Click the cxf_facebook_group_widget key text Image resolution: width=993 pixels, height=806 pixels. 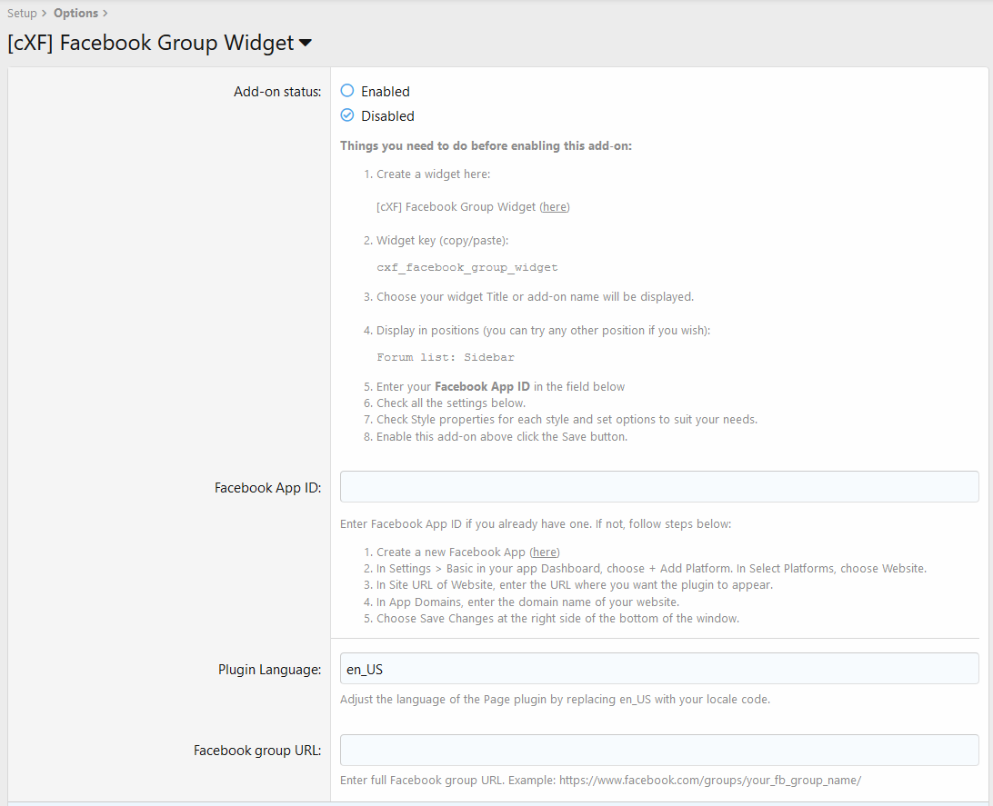click(x=466, y=268)
